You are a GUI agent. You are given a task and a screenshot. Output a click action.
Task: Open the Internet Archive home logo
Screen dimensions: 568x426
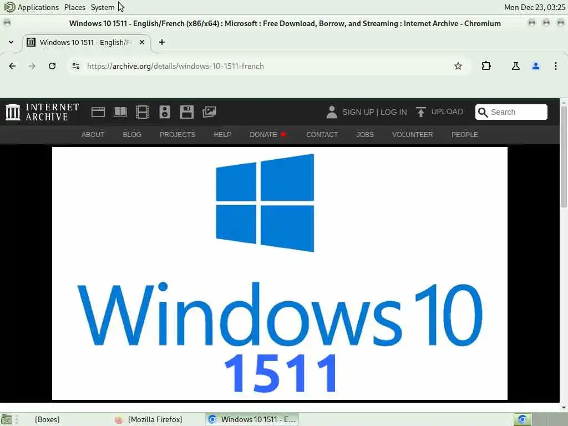42,112
